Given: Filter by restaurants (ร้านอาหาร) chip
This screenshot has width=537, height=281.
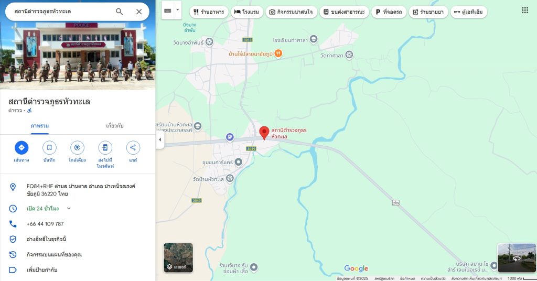Looking at the screenshot, I should (209, 12).
